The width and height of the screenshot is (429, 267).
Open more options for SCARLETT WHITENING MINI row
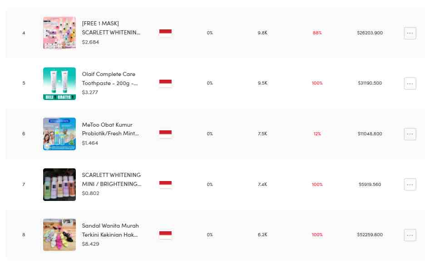[x=409, y=184]
